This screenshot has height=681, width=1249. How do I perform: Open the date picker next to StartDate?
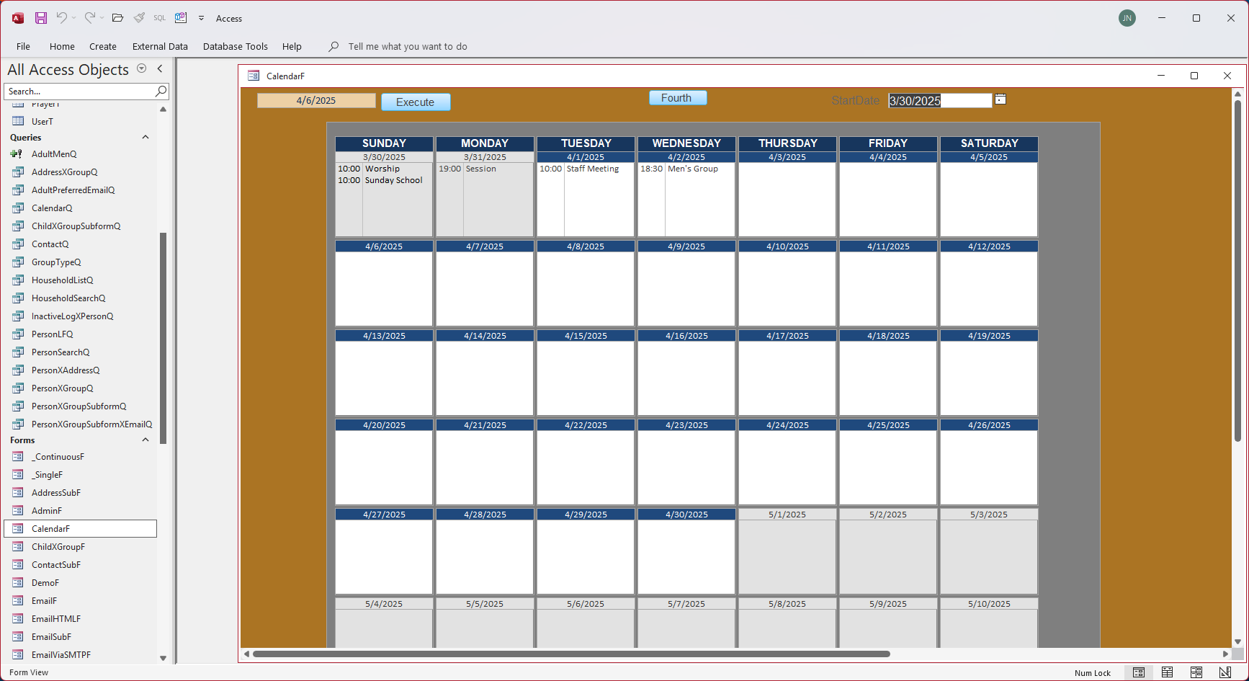click(1000, 99)
